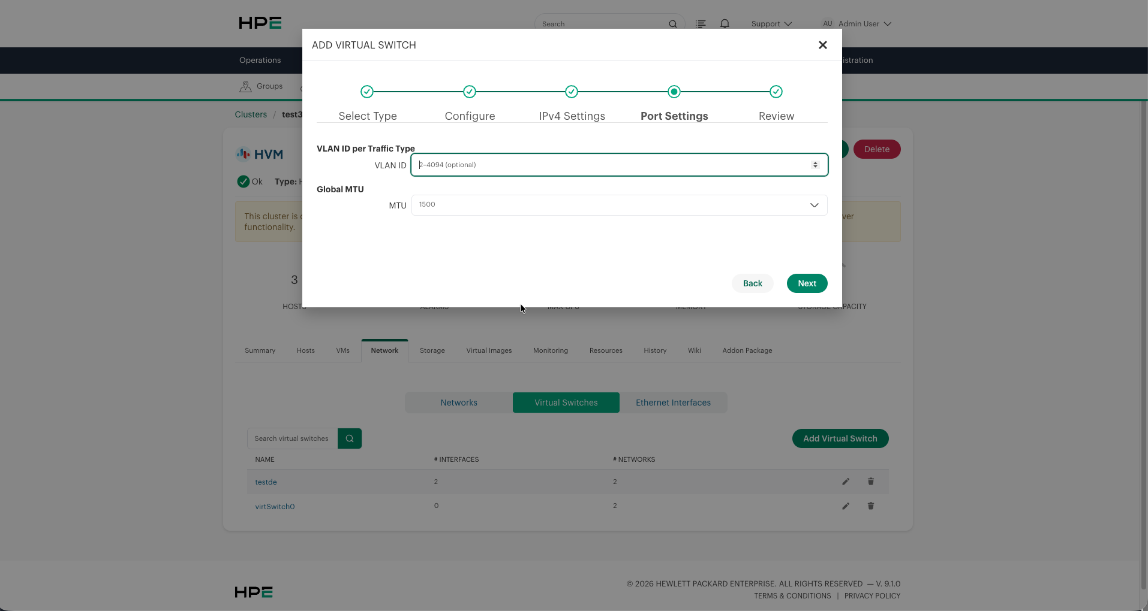Open the virtSwitch0 virtual switch link
The image size is (1148, 611).
coord(275,507)
